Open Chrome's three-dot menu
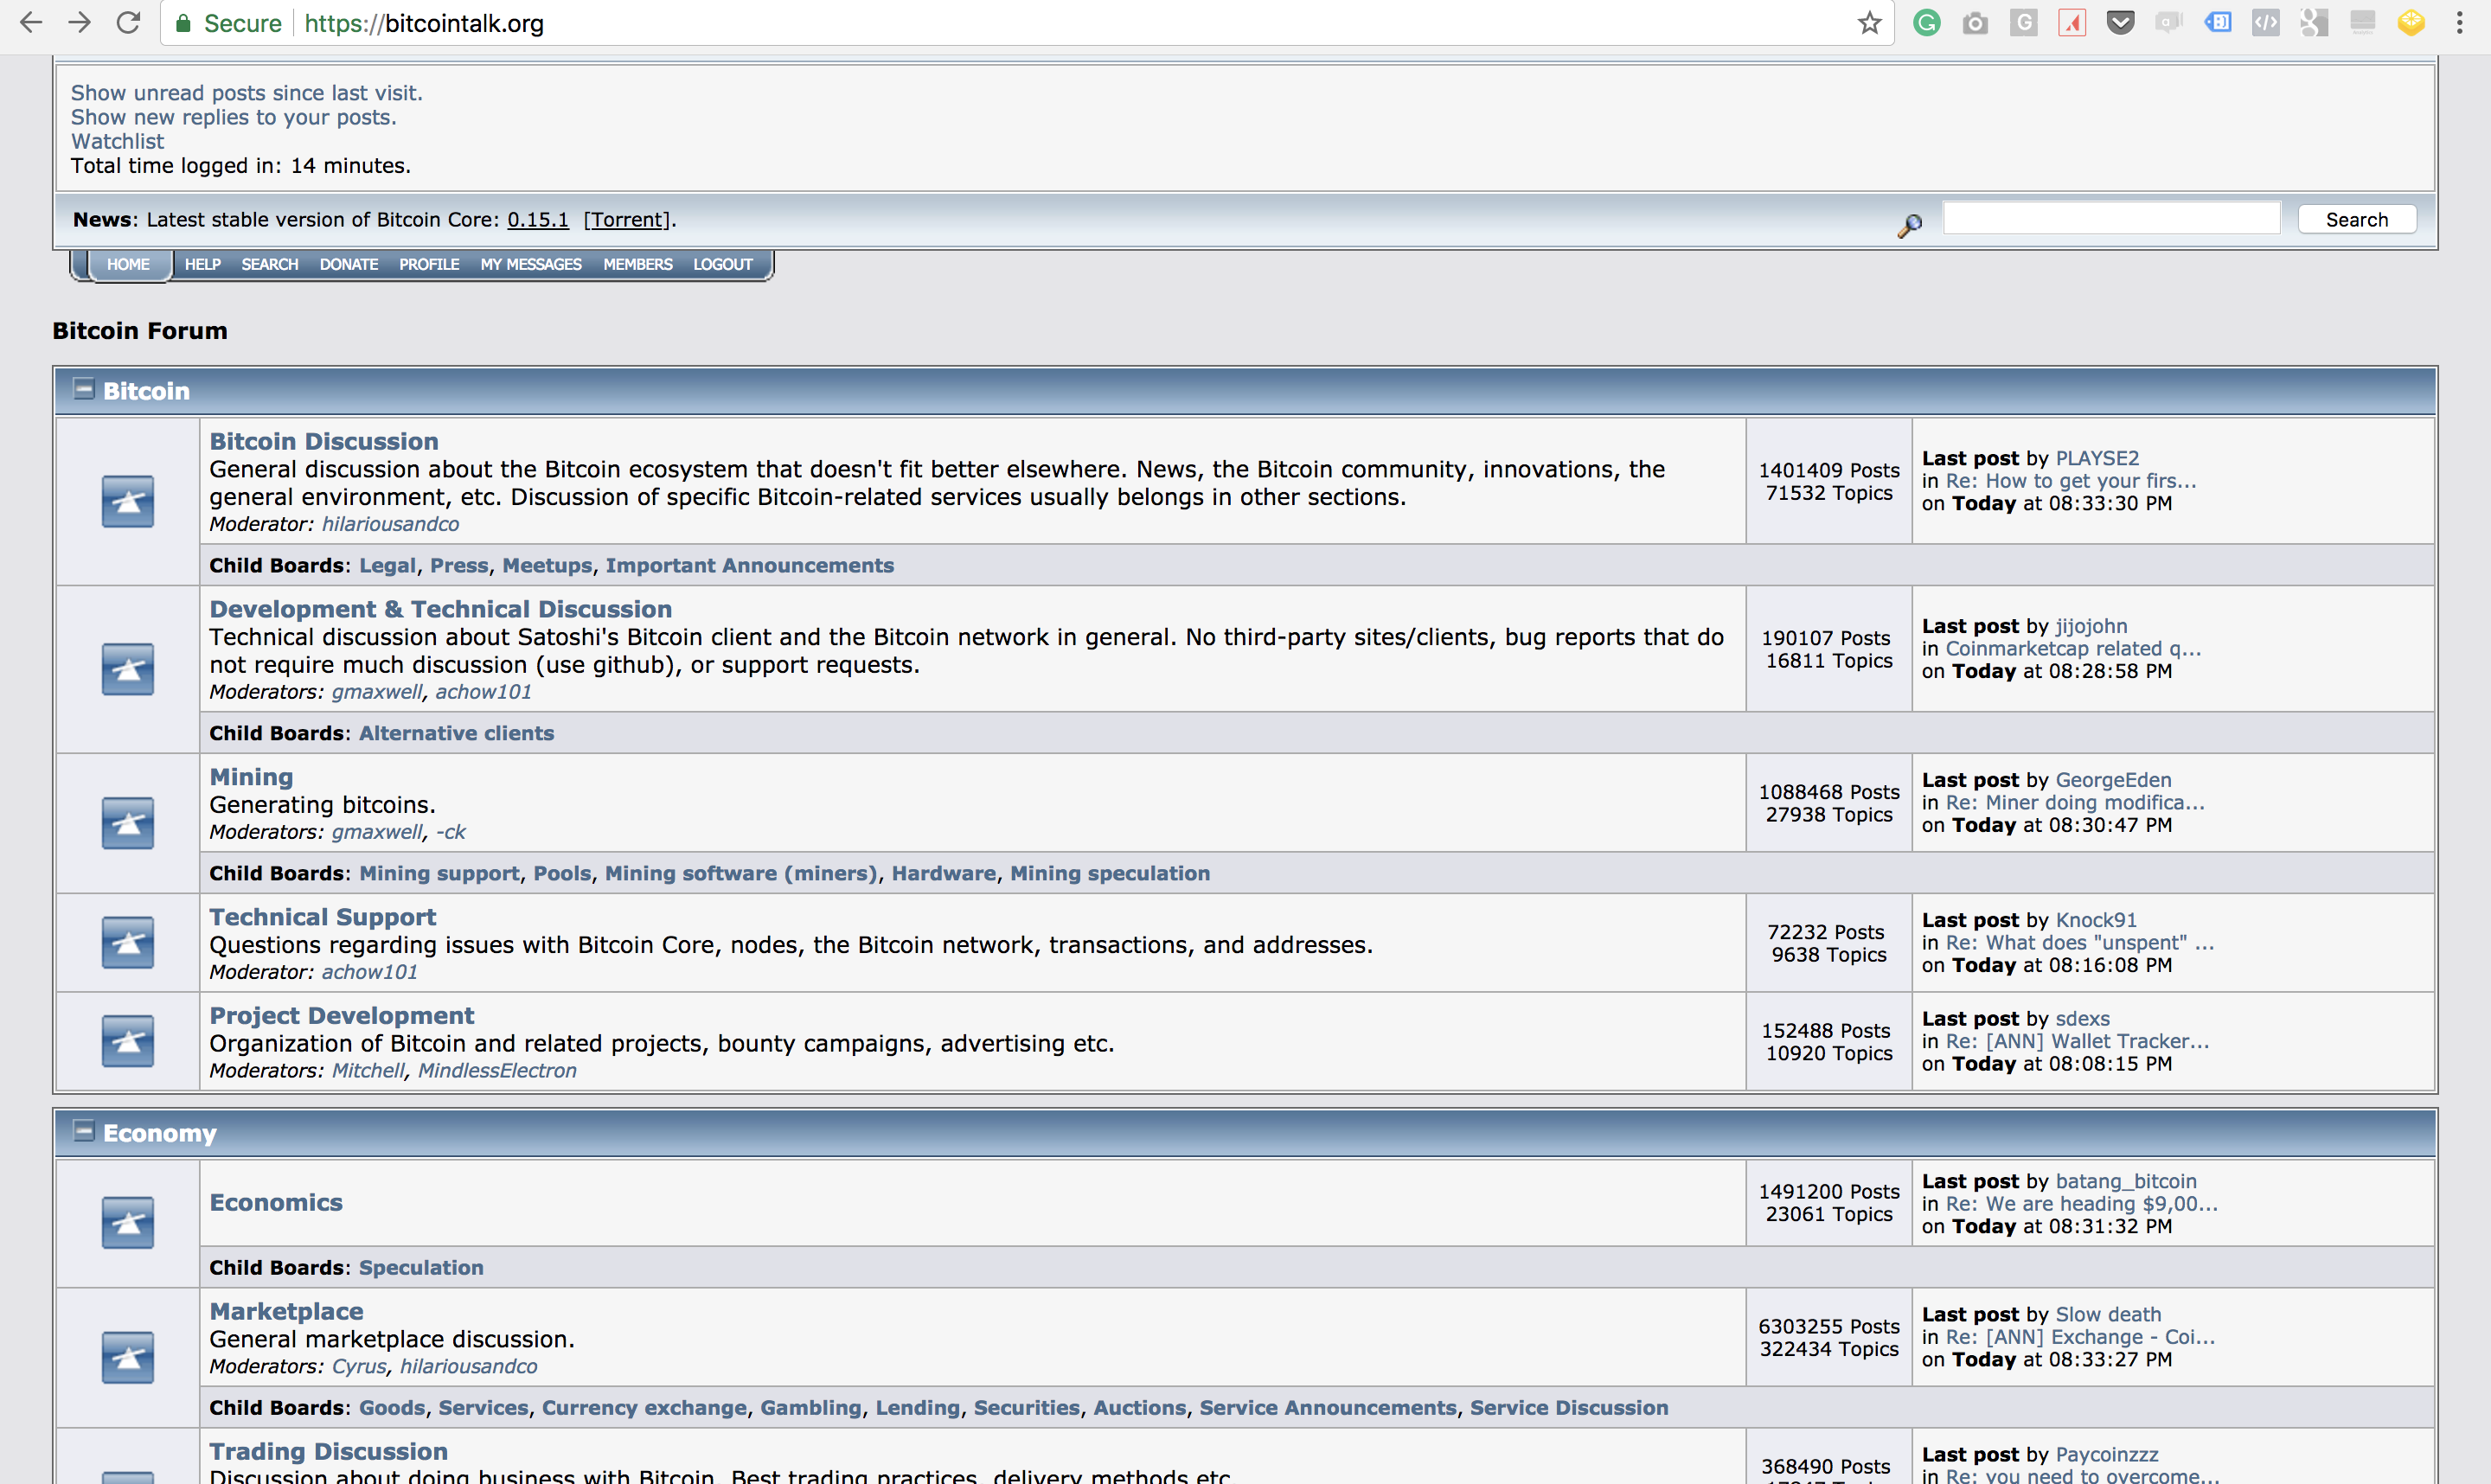The height and width of the screenshot is (1484, 2491). pyautogui.click(x=2459, y=23)
